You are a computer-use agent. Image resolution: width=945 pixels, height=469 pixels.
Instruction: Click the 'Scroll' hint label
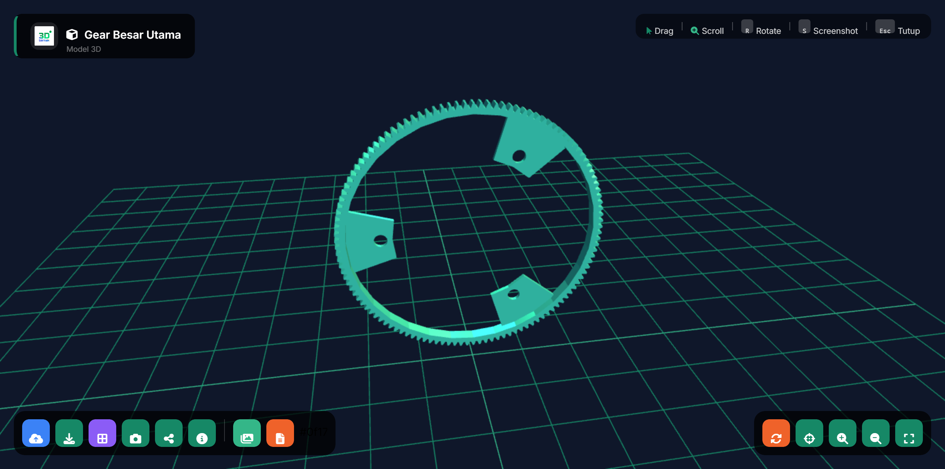(713, 31)
